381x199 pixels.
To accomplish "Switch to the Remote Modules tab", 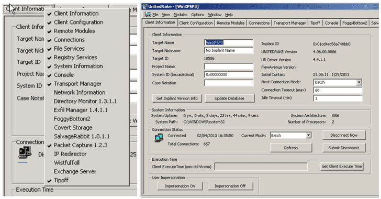I will [230, 23].
